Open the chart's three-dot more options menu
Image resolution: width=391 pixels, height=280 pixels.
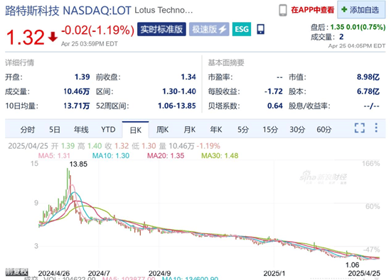[376, 128]
